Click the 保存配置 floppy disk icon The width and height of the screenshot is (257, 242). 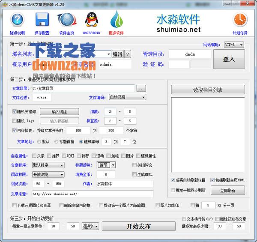pos(42,20)
